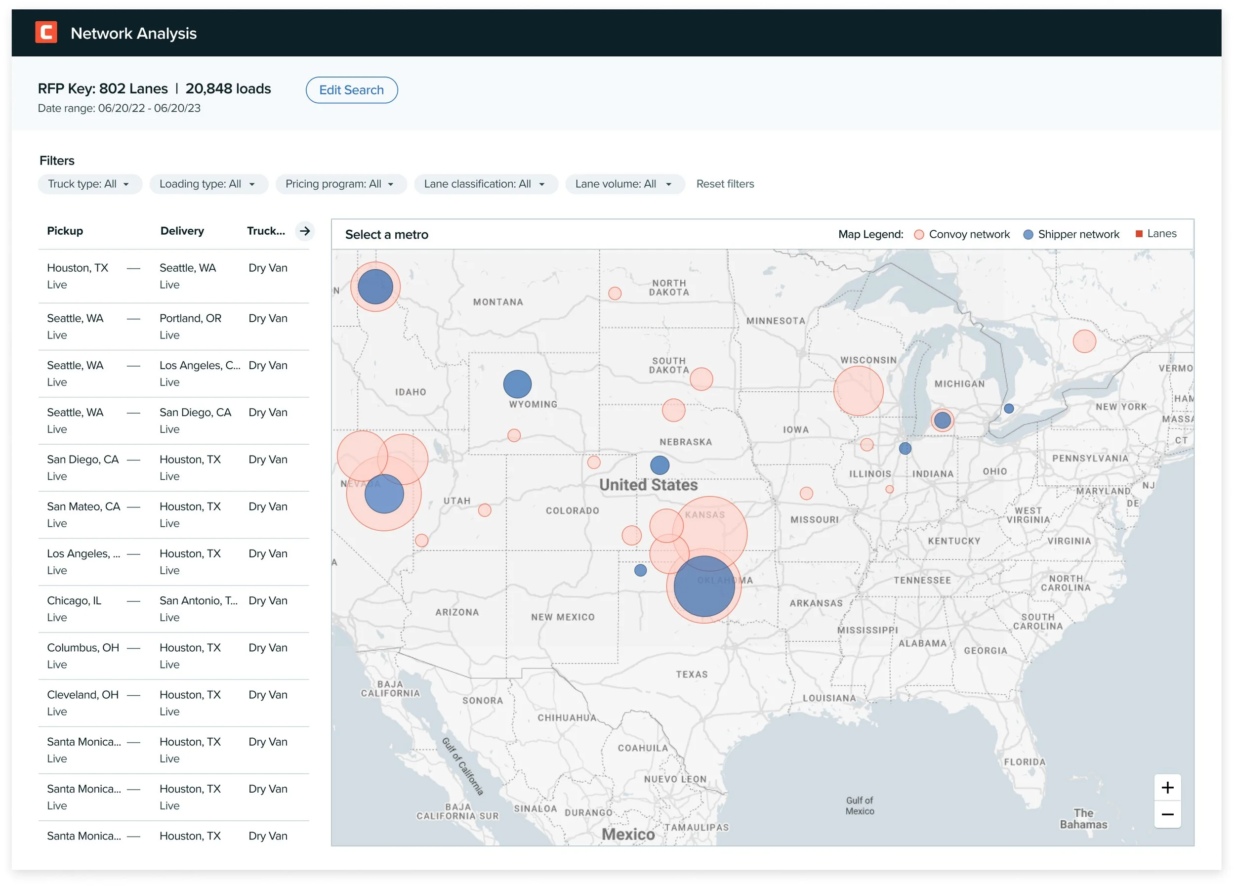The image size is (1235, 886).
Task: Click the Reset filters link
Action: 725,184
